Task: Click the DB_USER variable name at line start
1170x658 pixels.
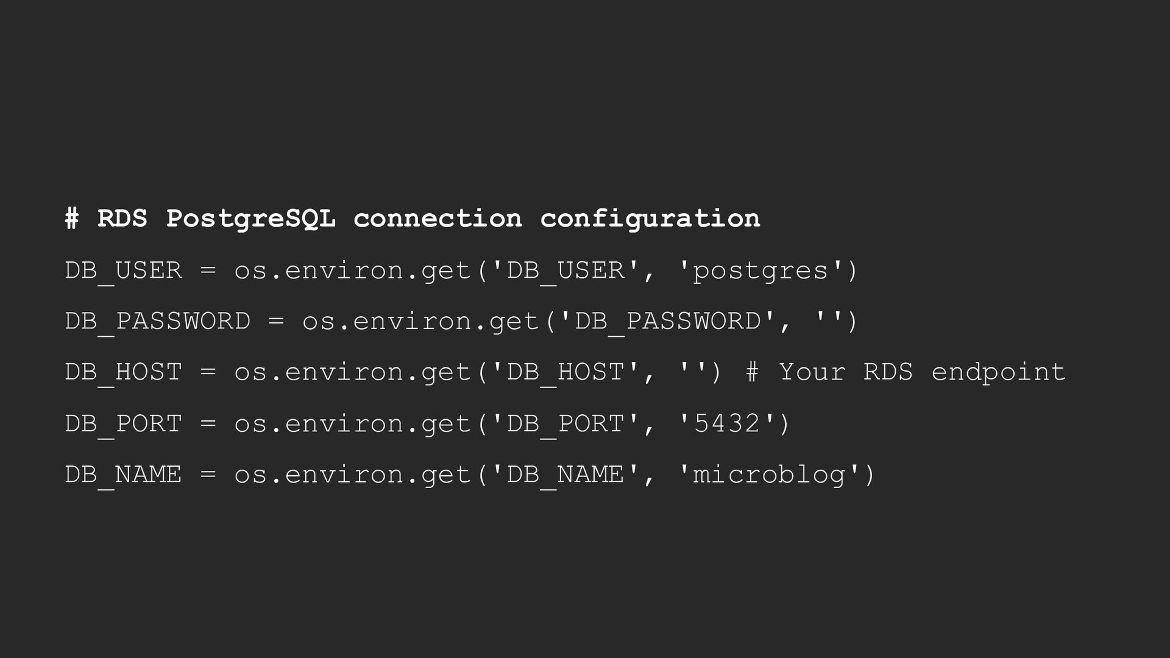Action: click(124, 271)
